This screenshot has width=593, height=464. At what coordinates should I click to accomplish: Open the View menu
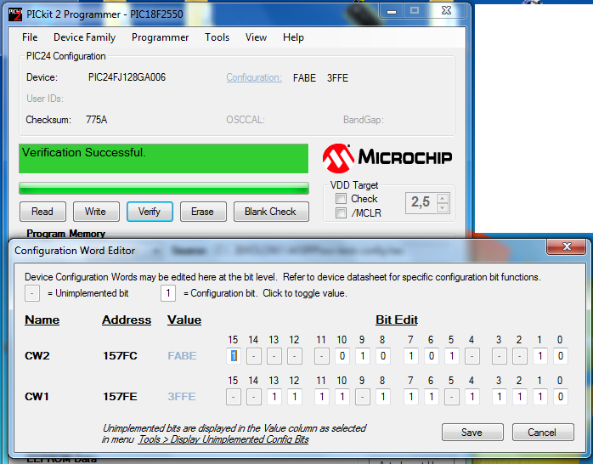click(256, 37)
